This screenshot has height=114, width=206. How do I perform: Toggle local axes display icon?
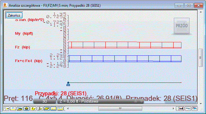point(40,109)
